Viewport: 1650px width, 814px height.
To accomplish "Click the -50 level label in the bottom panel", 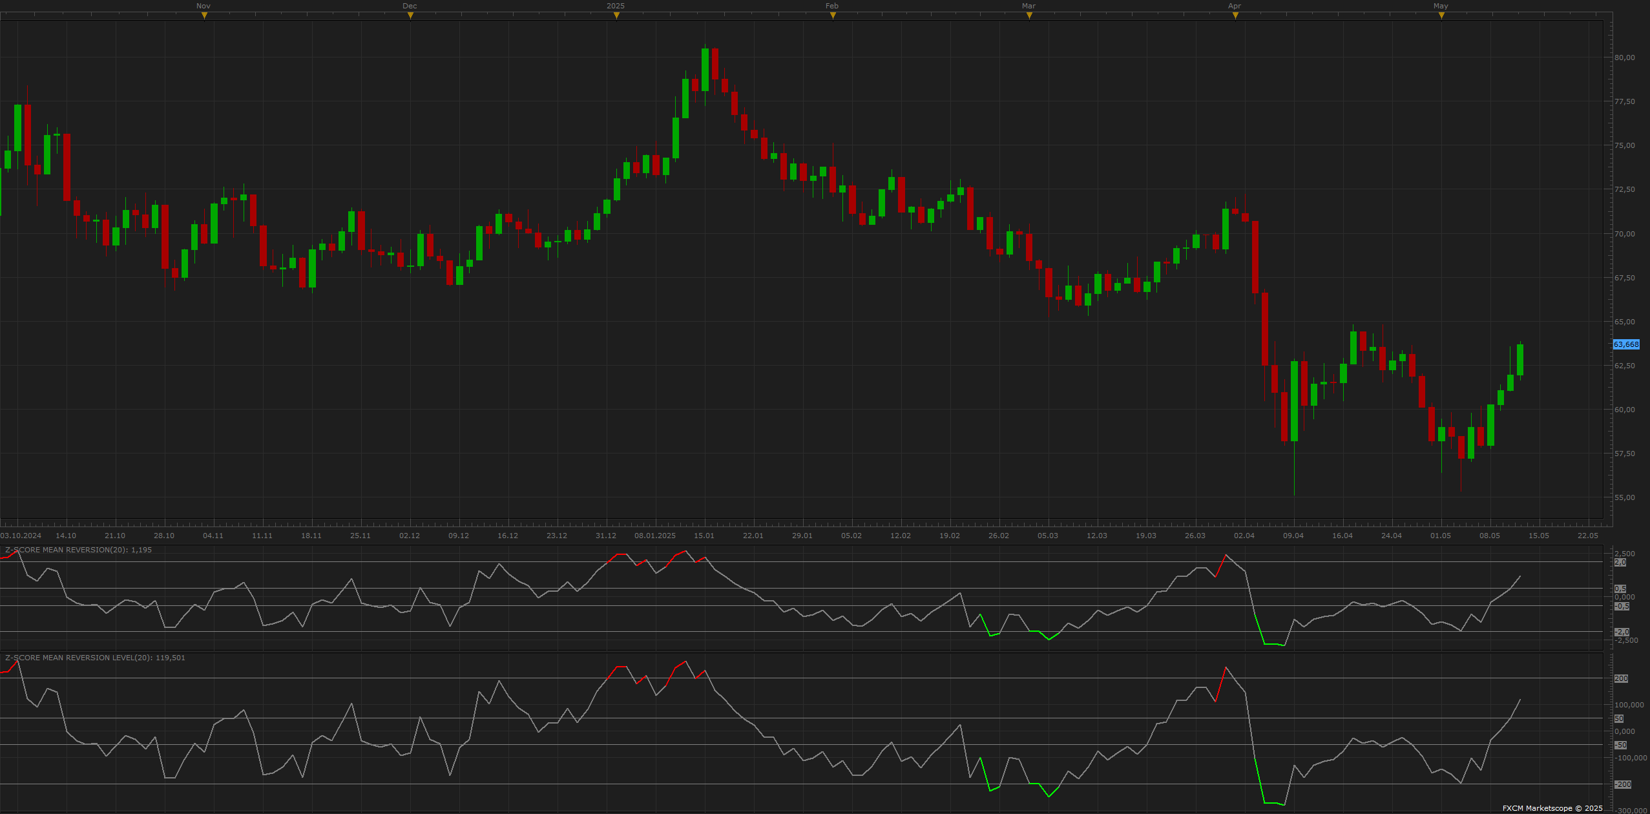I will [1620, 745].
